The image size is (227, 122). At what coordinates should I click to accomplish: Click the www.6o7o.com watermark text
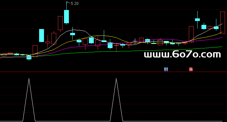182,55
